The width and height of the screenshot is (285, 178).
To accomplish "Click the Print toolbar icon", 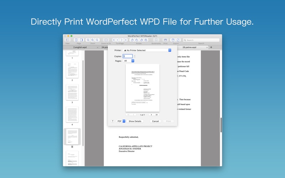I will click(165, 40).
